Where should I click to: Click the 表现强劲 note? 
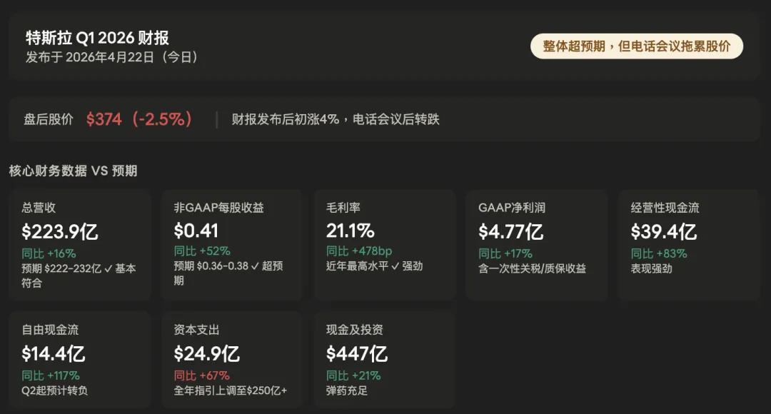pos(652,268)
